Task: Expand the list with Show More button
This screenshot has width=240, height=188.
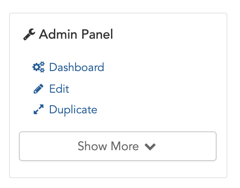Action: tap(118, 146)
